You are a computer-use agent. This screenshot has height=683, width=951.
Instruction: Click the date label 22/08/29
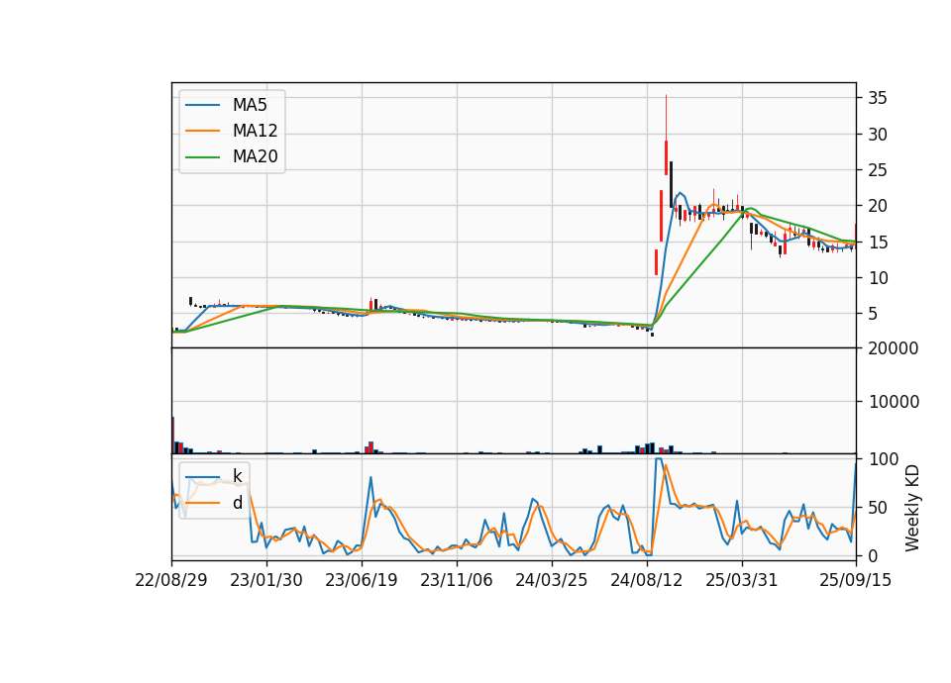pos(171,580)
